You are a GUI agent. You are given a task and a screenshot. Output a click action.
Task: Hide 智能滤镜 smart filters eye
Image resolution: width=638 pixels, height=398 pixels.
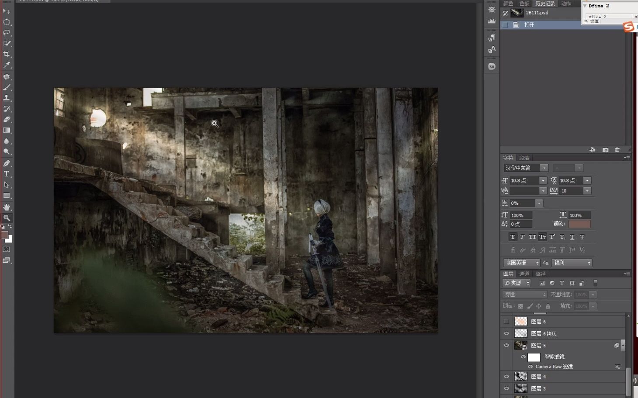click(x=523, y=357)
